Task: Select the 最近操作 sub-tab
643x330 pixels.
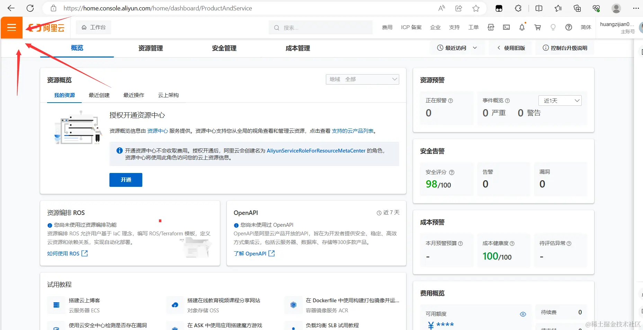Action: (x=134, y=95)
